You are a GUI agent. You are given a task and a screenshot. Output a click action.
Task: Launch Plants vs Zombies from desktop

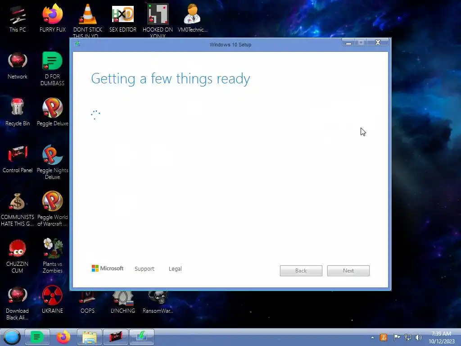coord(52,255)
